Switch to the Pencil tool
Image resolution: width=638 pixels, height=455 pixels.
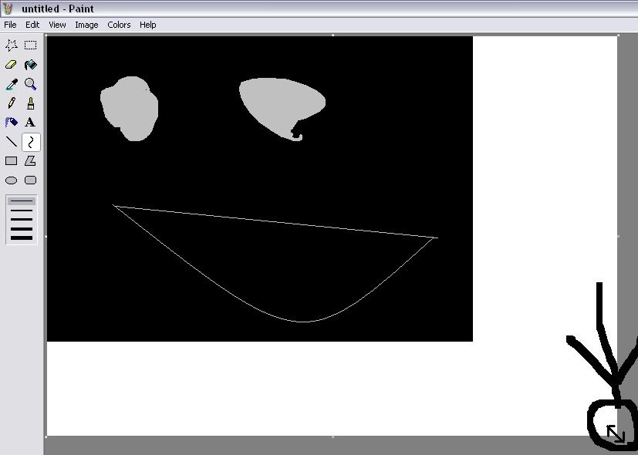pyautogui.click(x=12, y=103)
